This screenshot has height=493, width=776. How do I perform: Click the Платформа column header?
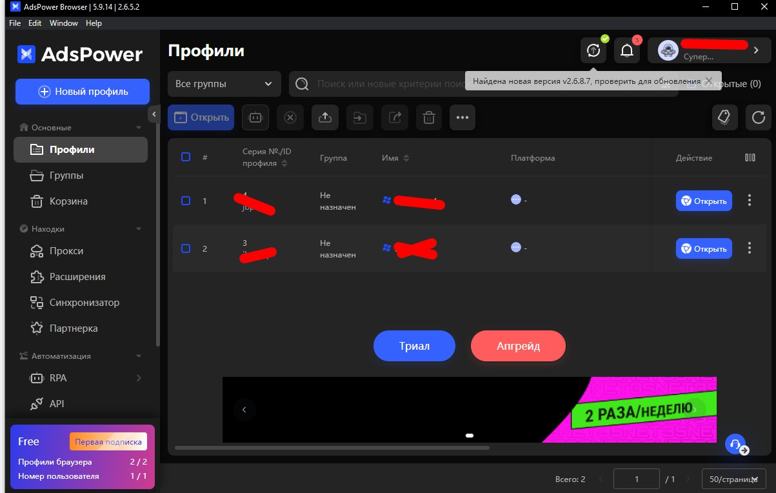(x=533, y=158)
